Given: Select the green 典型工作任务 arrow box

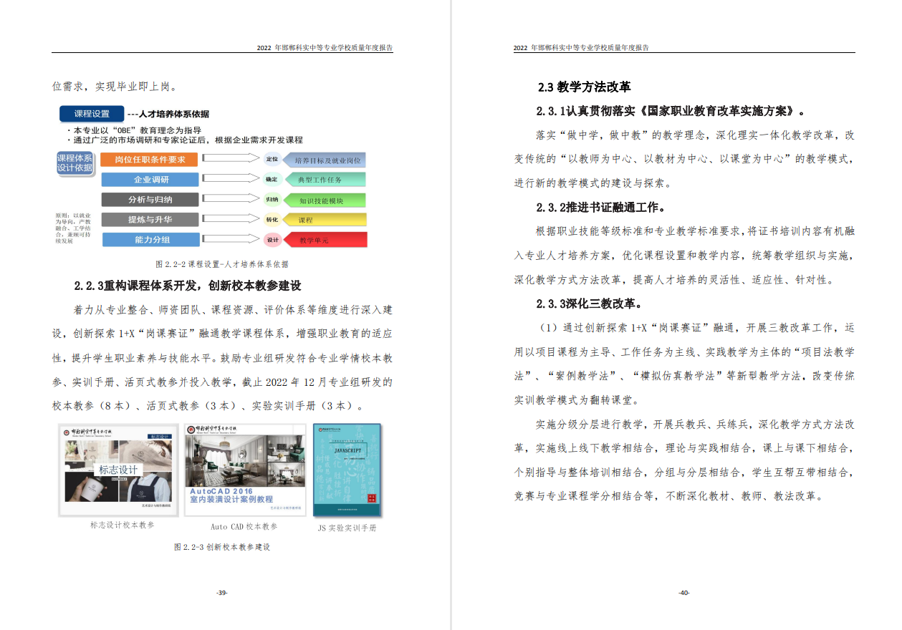Looking at the screenshot, I should [325, 180].
